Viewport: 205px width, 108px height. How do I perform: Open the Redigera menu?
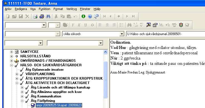click(x=21, y=9)
